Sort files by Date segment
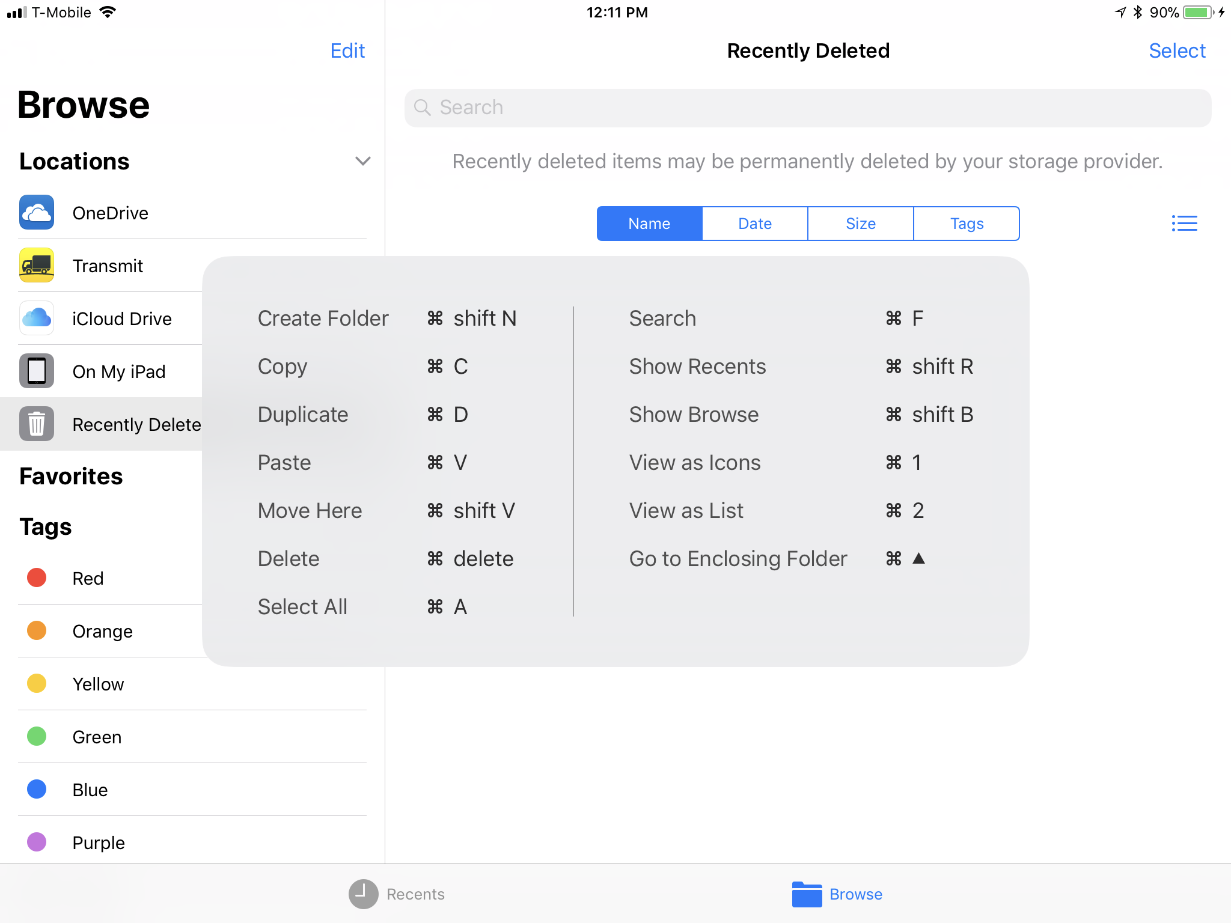1231x923 pixels. (x=755, y=224)
